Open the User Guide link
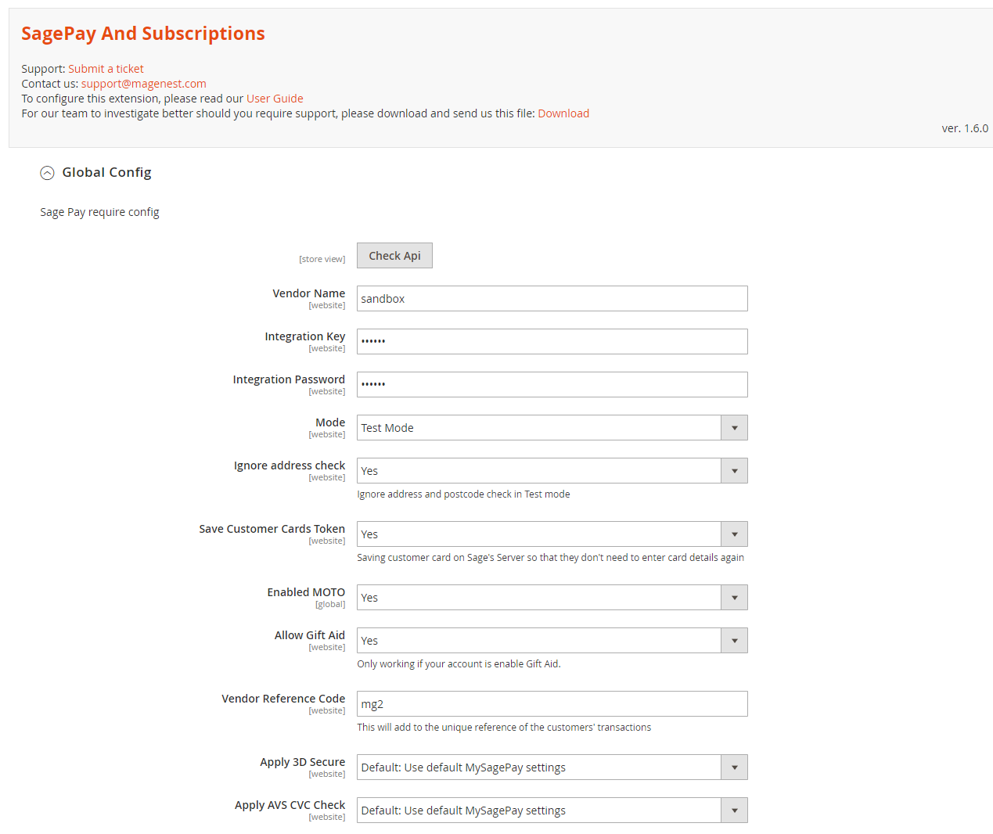 (275, 99)
